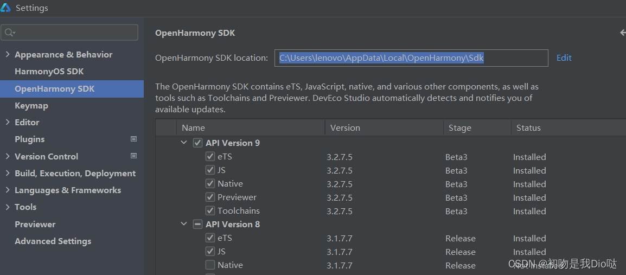626x275 pixels.
Task: Click Installed status in the API 9 eTS row
Action: tap(529, 157)
